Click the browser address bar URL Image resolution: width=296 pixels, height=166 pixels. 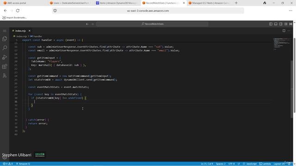point(148,11)
